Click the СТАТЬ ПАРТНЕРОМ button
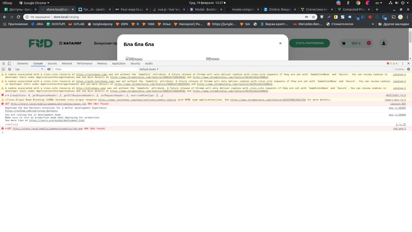Viewport: 412px width, 232px height. (309, 43)
